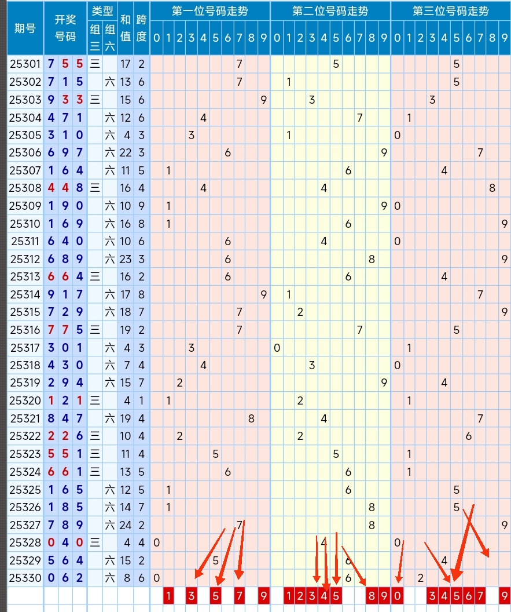Select the 组六 sub-header

110,38
